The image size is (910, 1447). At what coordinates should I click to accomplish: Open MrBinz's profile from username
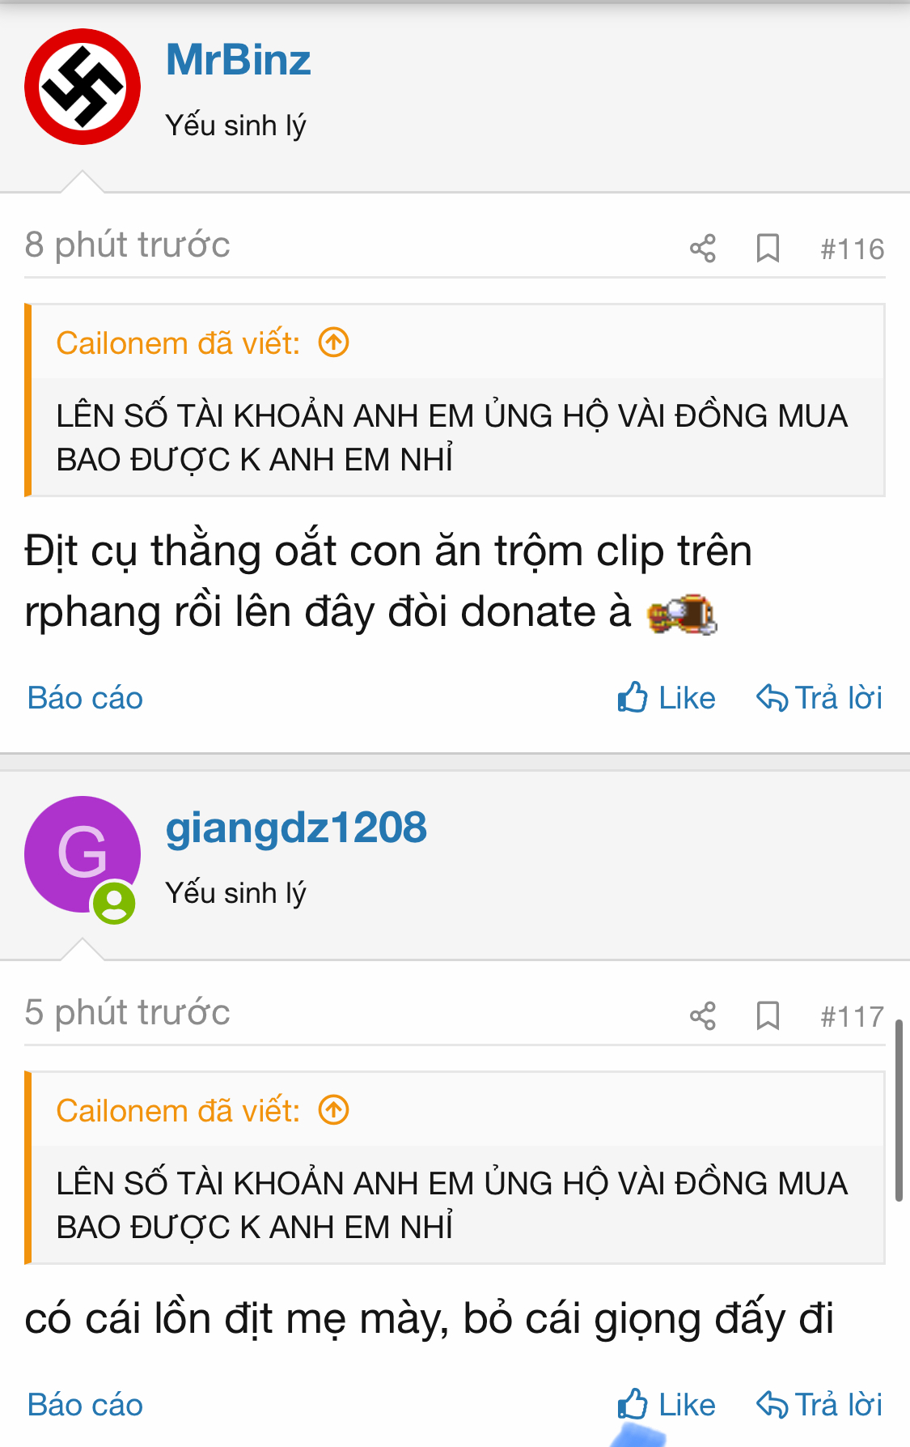point(238,60)
